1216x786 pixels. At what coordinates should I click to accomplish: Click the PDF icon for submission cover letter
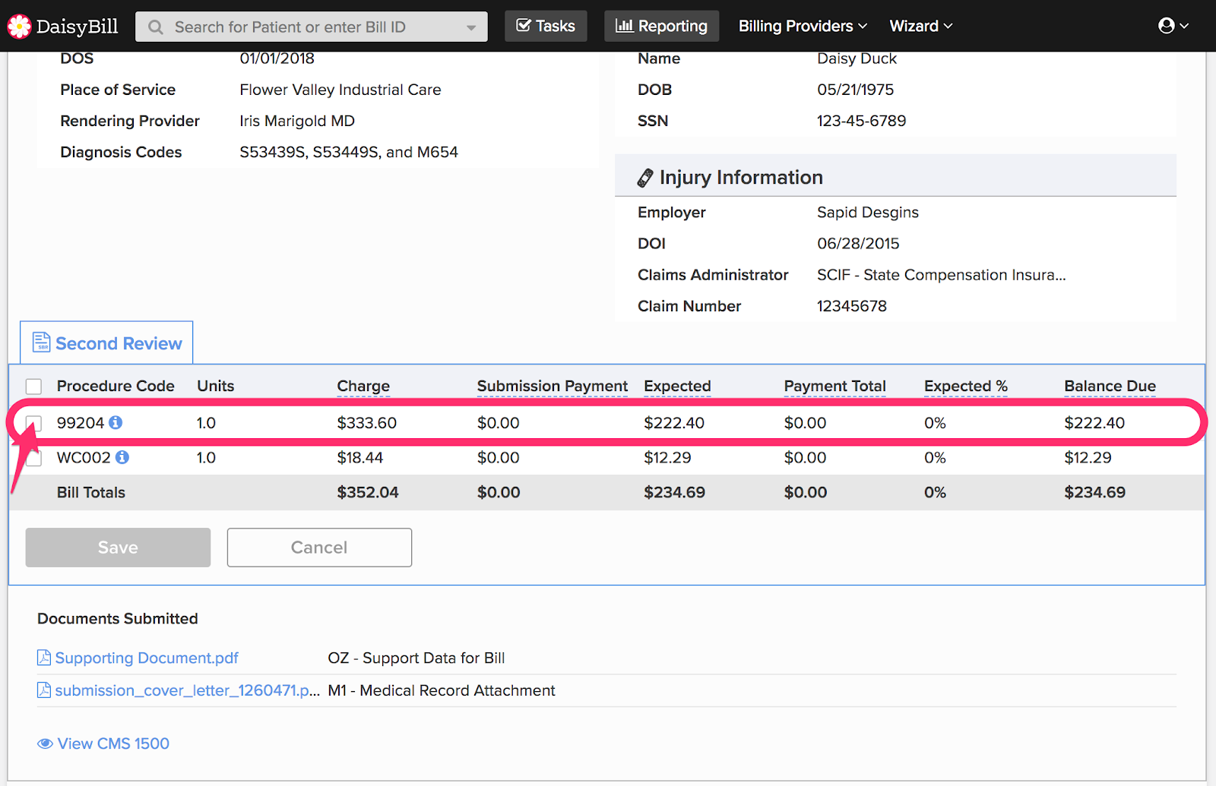[44, 690]
